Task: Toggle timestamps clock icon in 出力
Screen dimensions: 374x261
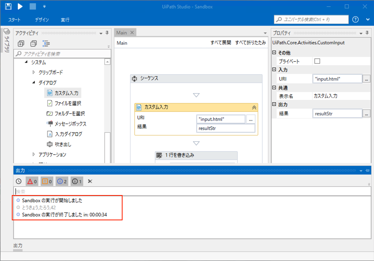Action: point(19,181)
